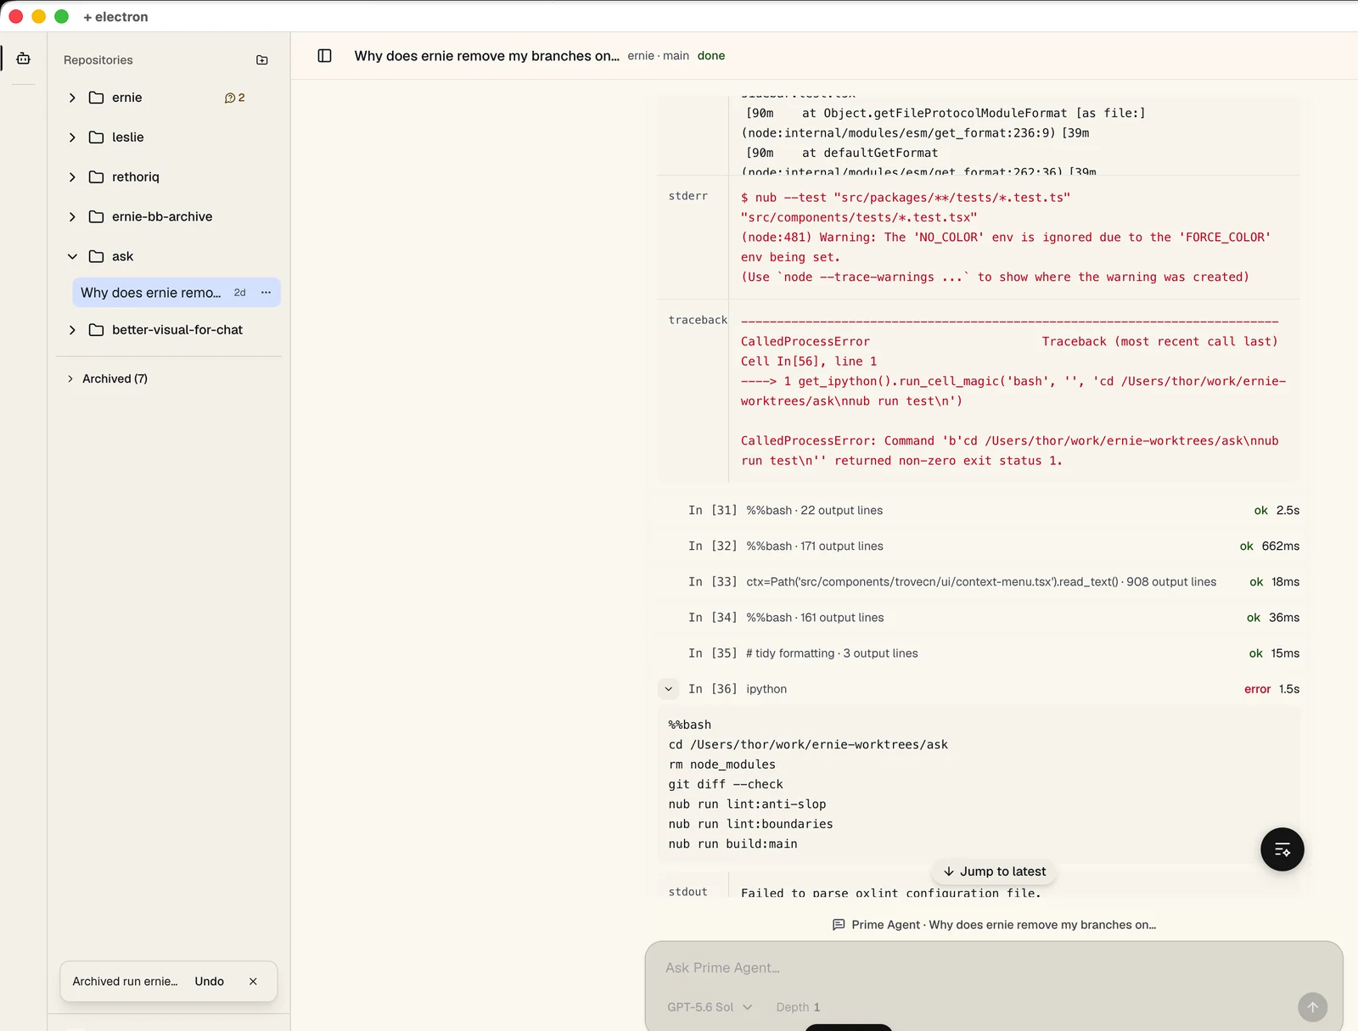This screenshot has width=1358, height=1031.
Task: Expand the better-visual-for-chat repository
Action: tap(72, 330)
